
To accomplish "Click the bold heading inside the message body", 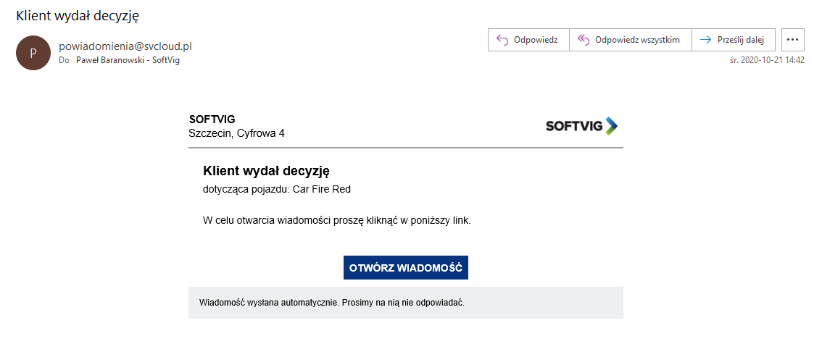I will tap(266, 172).
